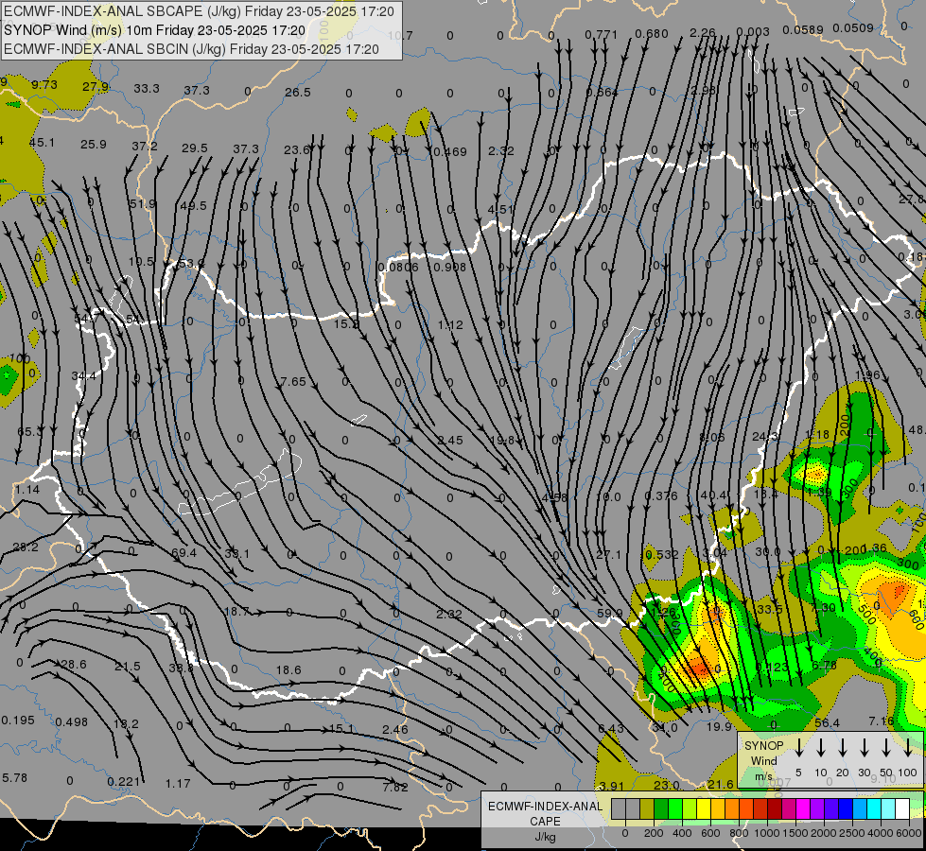Pick the bright cyan CAPE legend swatch
926x851 pixels.
tap(874, 808)
